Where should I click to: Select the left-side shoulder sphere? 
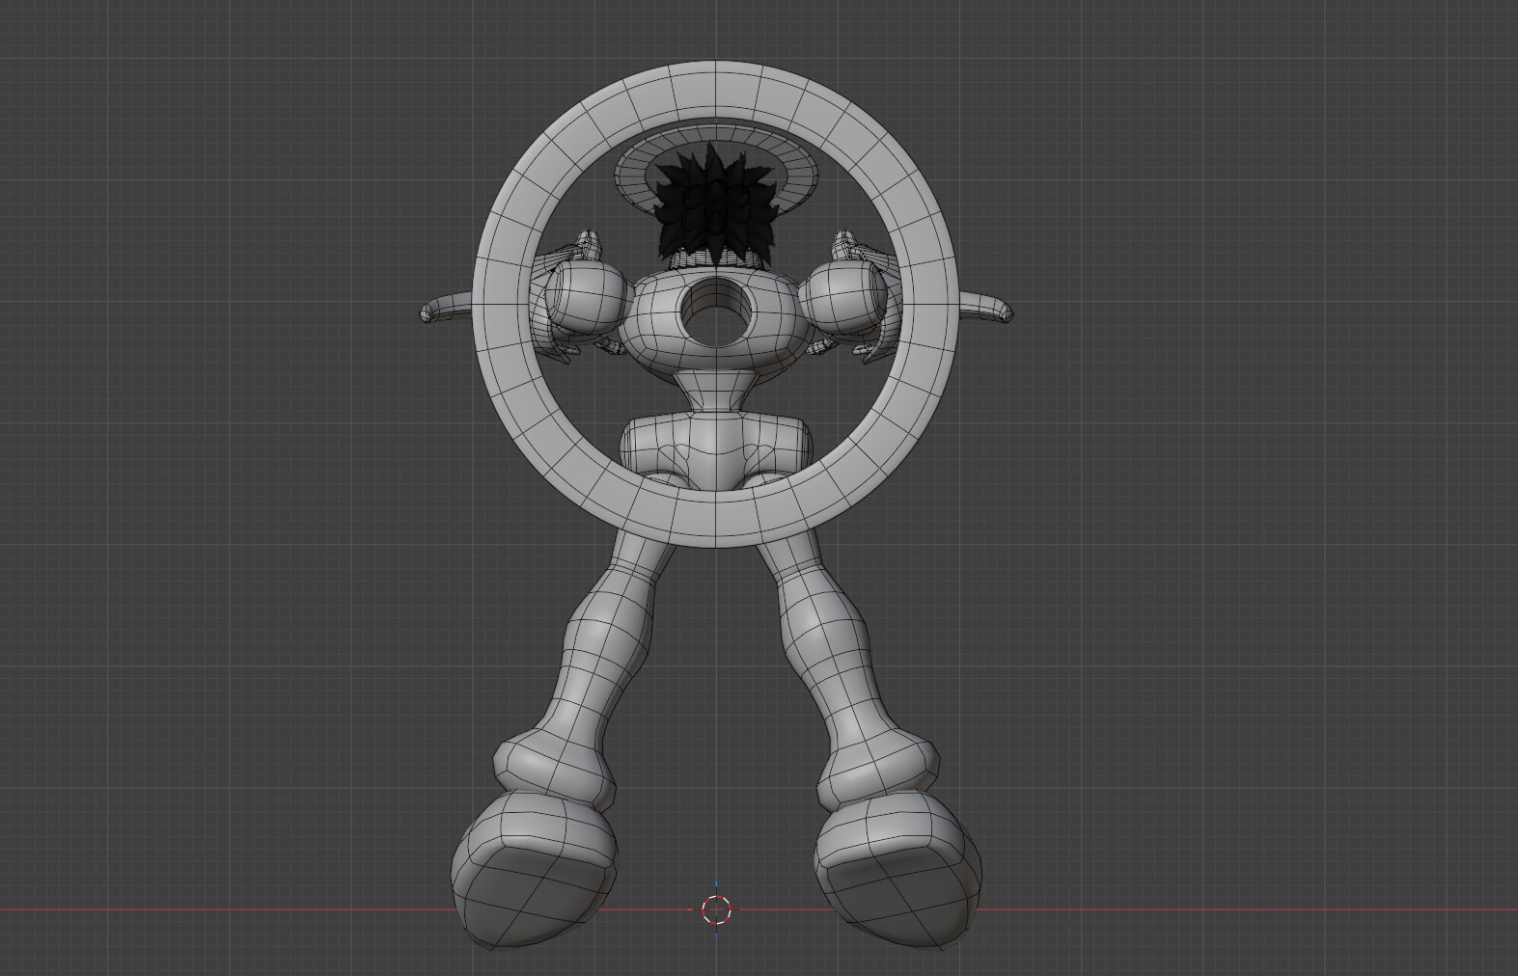click(588, 297)
